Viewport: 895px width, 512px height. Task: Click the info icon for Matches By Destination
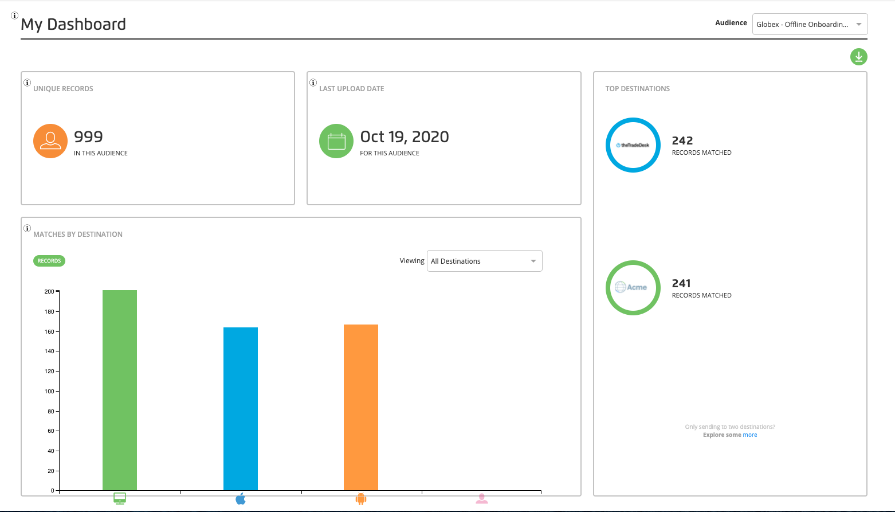27,228
